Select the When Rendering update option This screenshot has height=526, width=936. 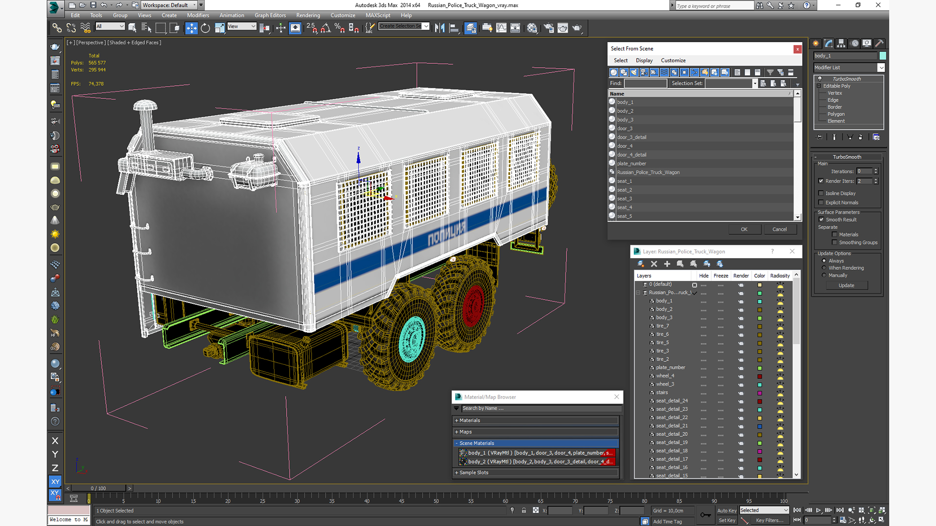click(824, 268)
